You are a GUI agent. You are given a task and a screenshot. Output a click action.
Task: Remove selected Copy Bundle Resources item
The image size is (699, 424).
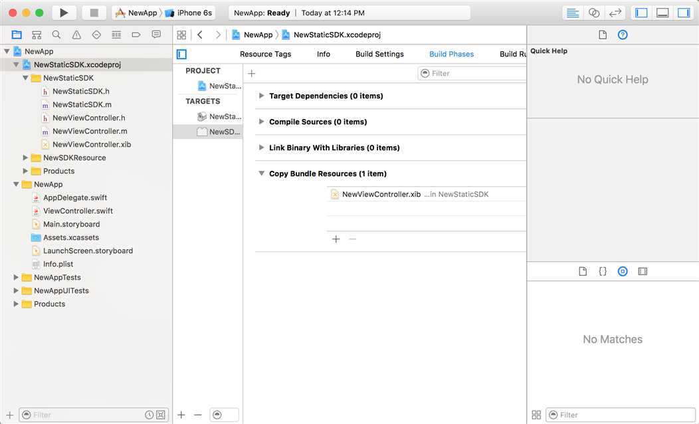pyautogui.click(x=353, y=239)
